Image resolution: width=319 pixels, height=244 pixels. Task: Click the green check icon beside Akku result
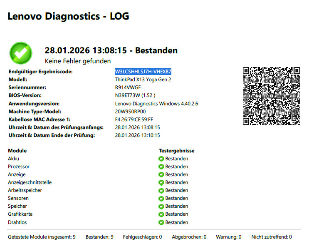click(x=161, y=159)
